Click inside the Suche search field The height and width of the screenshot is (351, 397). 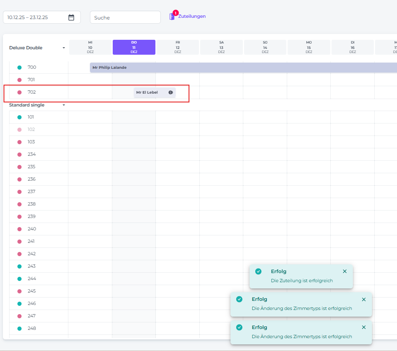click(125, 17)
